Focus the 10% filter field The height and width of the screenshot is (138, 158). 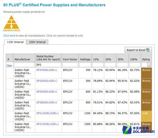click(x=98, y=65)
